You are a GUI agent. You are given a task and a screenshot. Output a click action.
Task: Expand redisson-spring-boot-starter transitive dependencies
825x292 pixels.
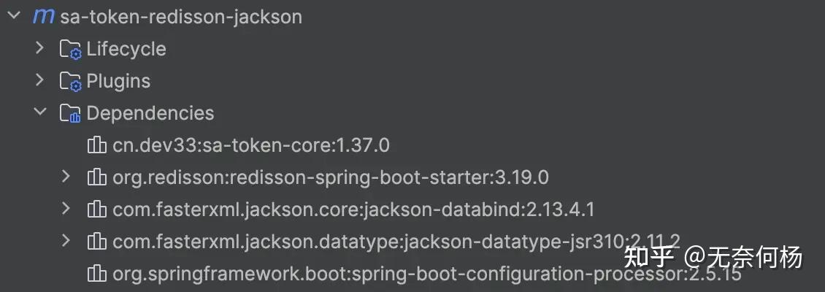coord(66,176)
